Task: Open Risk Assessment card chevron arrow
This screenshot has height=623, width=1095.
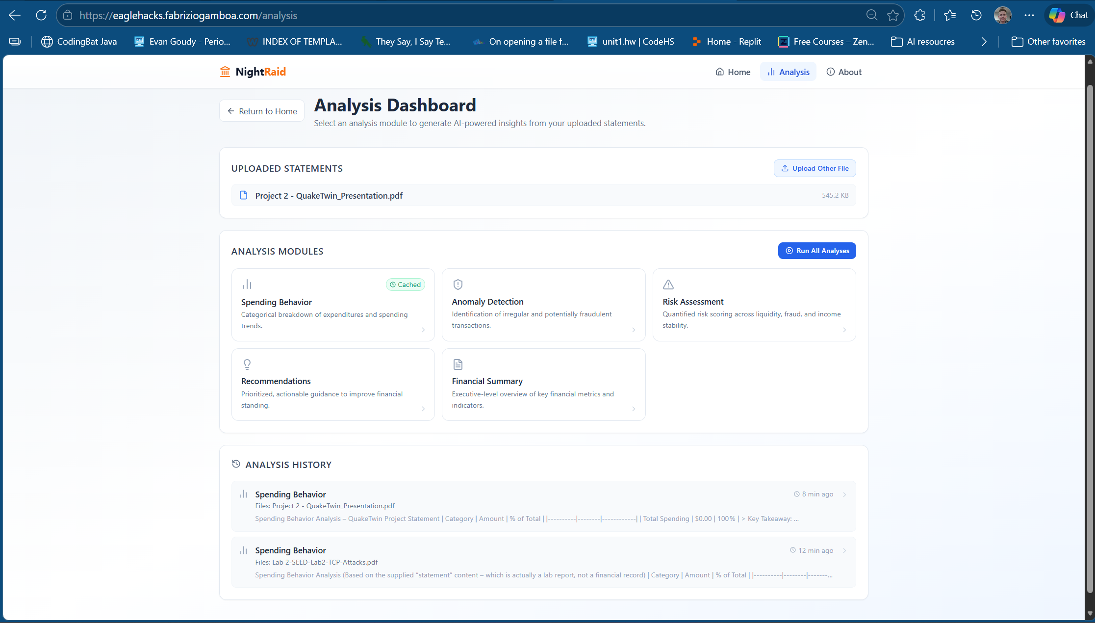Action: click(x=844, y=330)
